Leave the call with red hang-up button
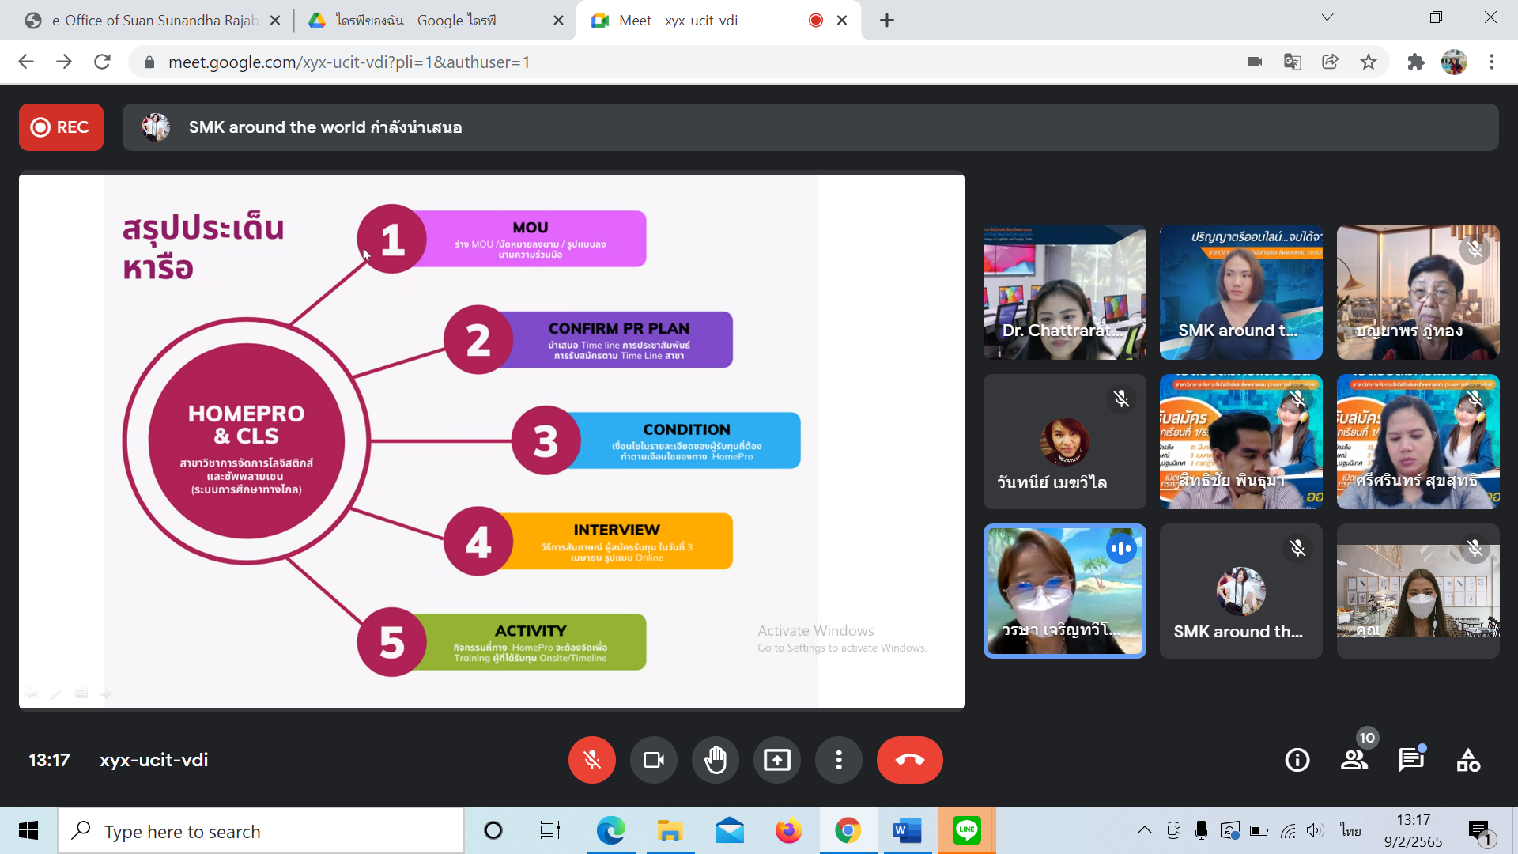The width and height of the screenshot is (1518, 854). click(x=909, y=760)
